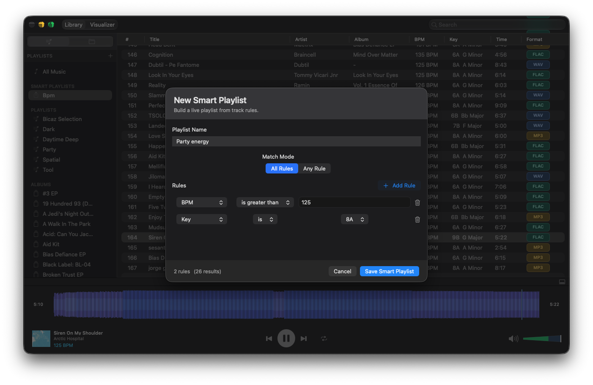Click the MP3 format badge in row 6:00
Image resolution: width=593 pixels, height=385 pixels.
pyautogui.click(x=538, y=136)
